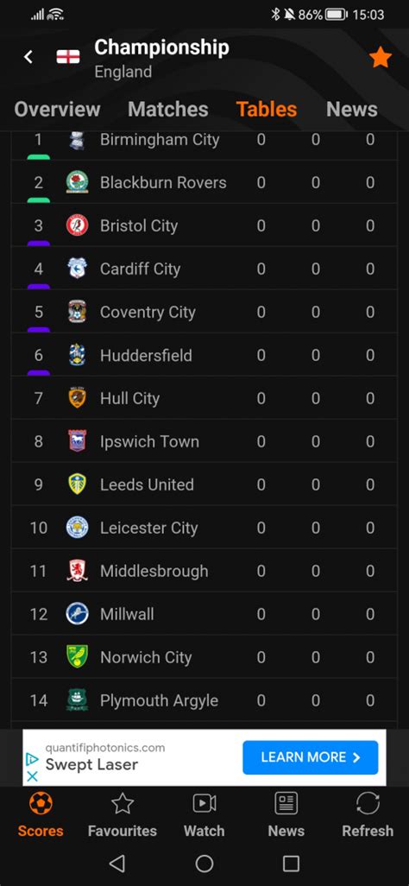Click LEARN MORE ad button
The height and width of the screenshot is (886, 409).
coord(311,757)
